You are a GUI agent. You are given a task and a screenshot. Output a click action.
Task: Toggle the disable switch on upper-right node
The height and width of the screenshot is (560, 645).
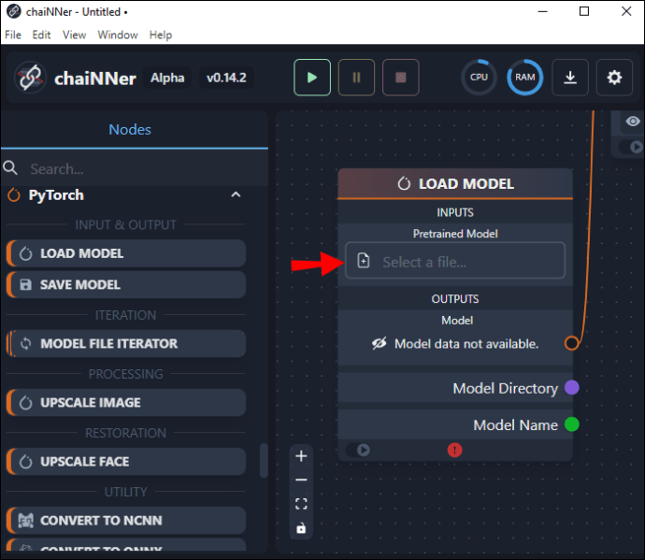(632, 147)
